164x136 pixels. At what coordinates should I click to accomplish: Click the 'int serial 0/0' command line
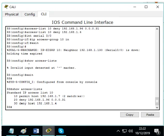tap(29, 36)
